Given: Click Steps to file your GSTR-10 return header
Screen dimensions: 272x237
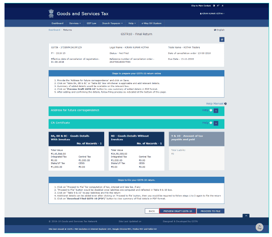Looking at the screenshot, I should tap(136, 180).
